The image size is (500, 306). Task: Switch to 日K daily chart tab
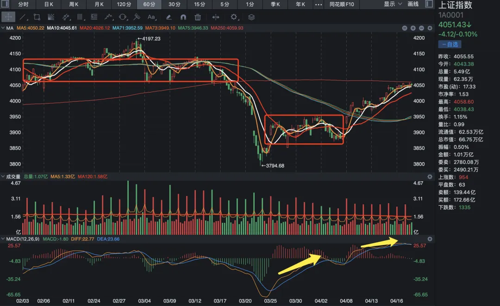pyautogui.click(x=49, y=4)
